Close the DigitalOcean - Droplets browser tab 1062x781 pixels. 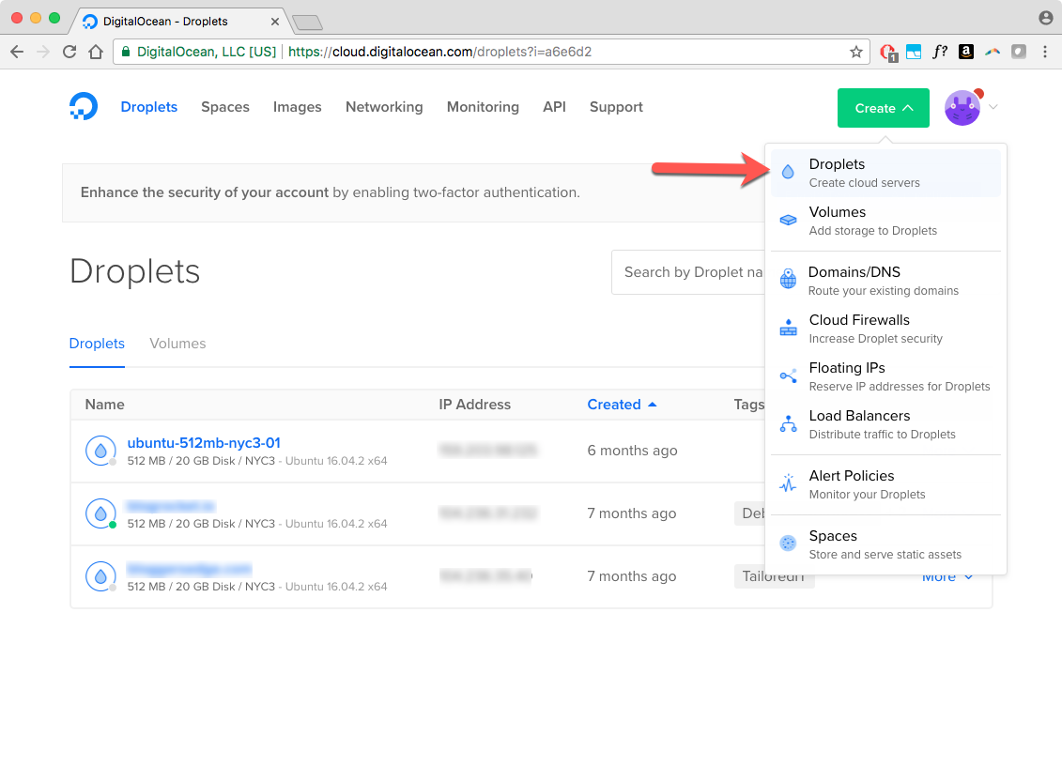pos(275,22)
